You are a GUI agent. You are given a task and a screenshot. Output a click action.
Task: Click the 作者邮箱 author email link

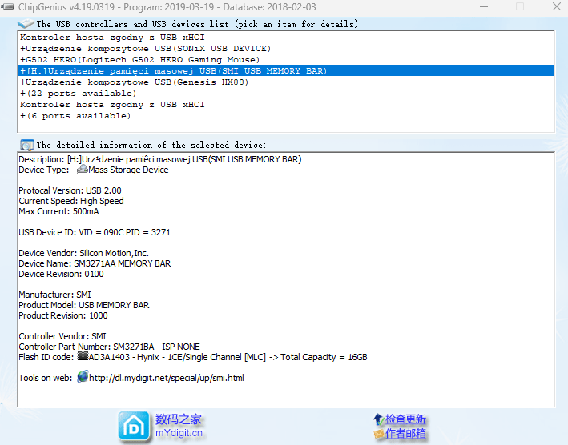405,433
